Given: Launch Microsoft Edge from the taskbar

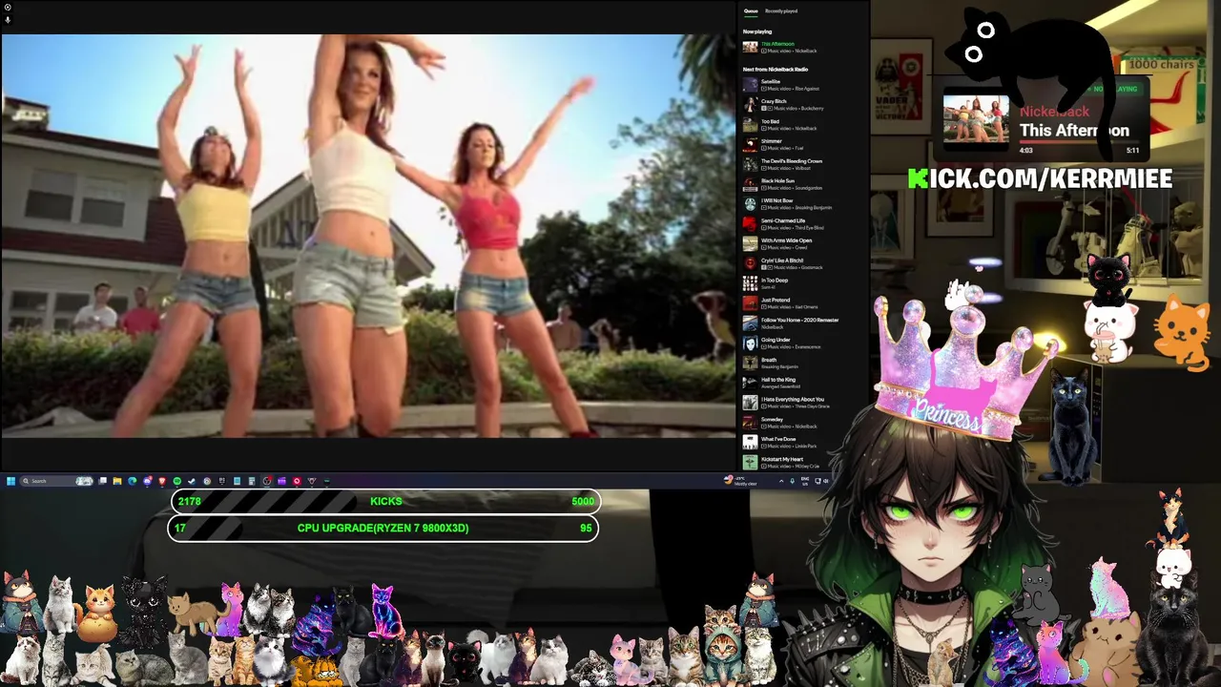Looking at the screenshot, I should click(x=132, y=481).
